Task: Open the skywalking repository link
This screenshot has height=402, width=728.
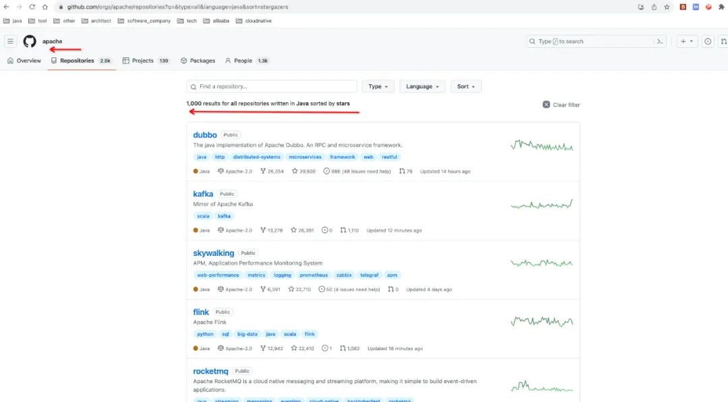Action: [x=214, y=253]
